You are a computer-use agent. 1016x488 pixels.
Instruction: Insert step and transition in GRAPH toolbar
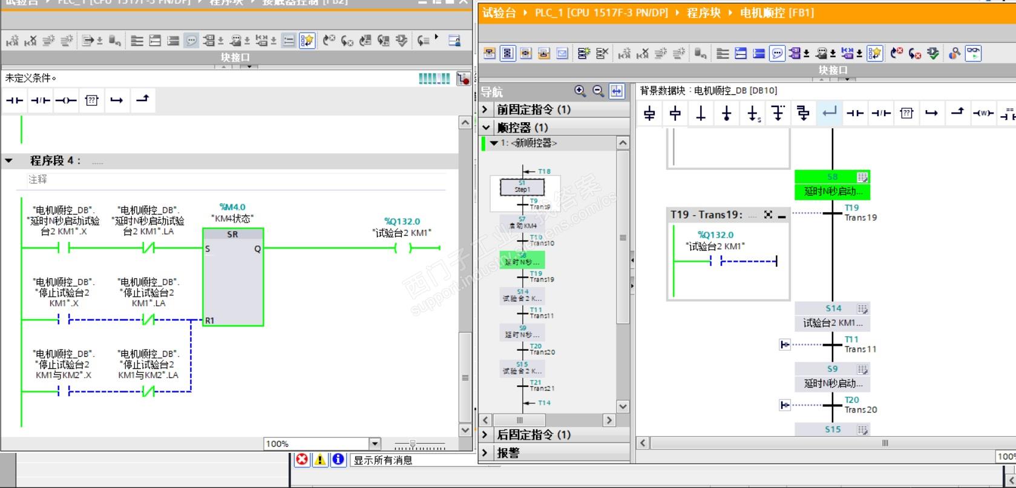tap(650, 113)
